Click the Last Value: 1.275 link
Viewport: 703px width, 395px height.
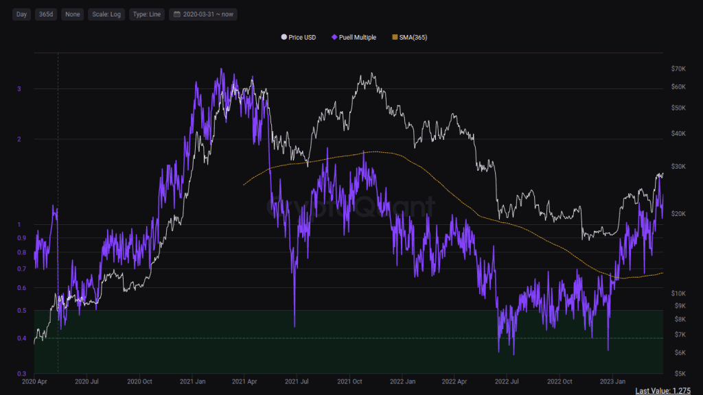[662, 390]
